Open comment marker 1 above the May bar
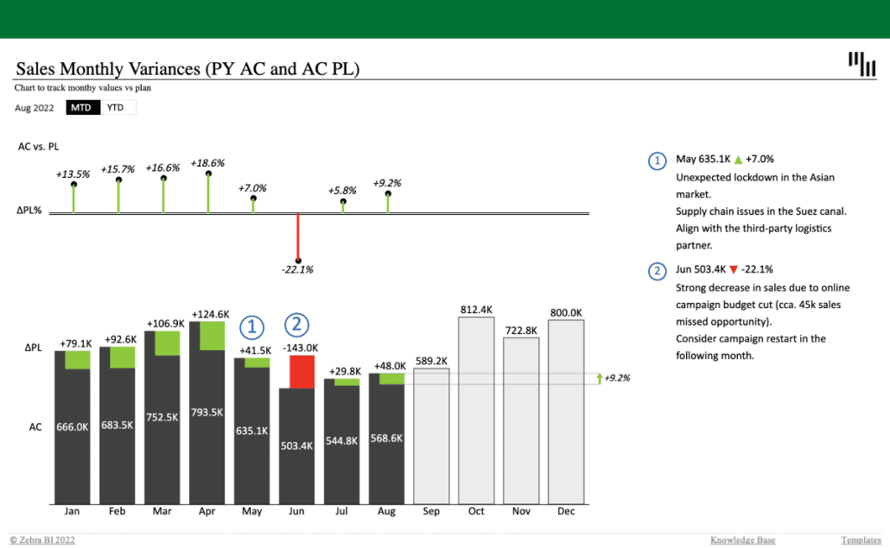Image resolution: width=890 pixels, height=548 pixels. point(251,326)
